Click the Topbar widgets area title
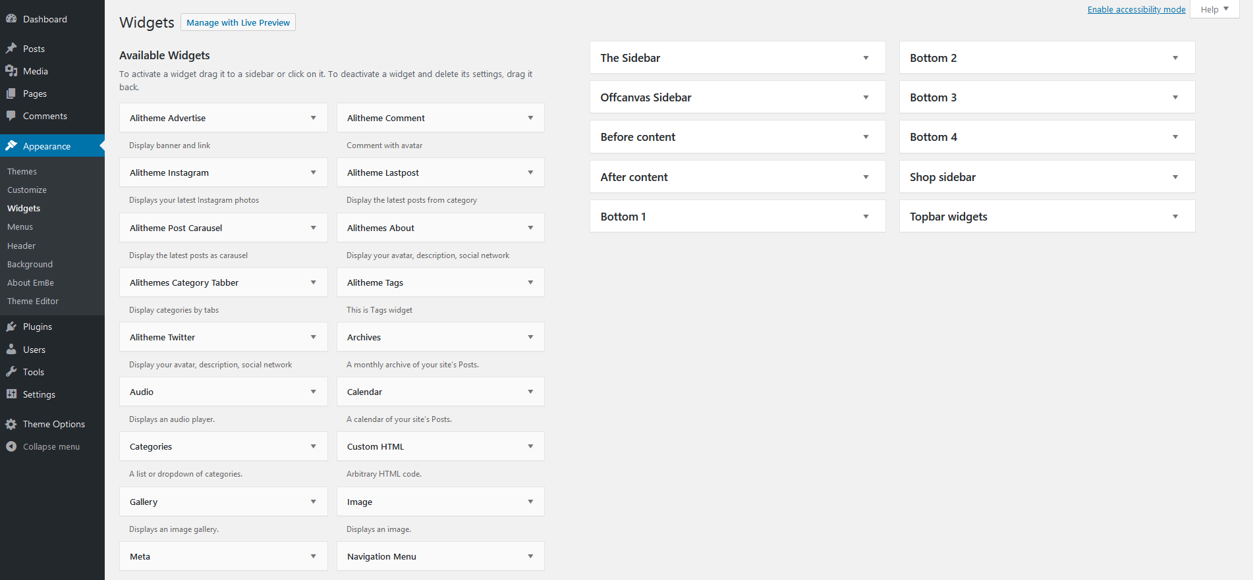This screenshot has width=1253, height=580. (949, 217)
